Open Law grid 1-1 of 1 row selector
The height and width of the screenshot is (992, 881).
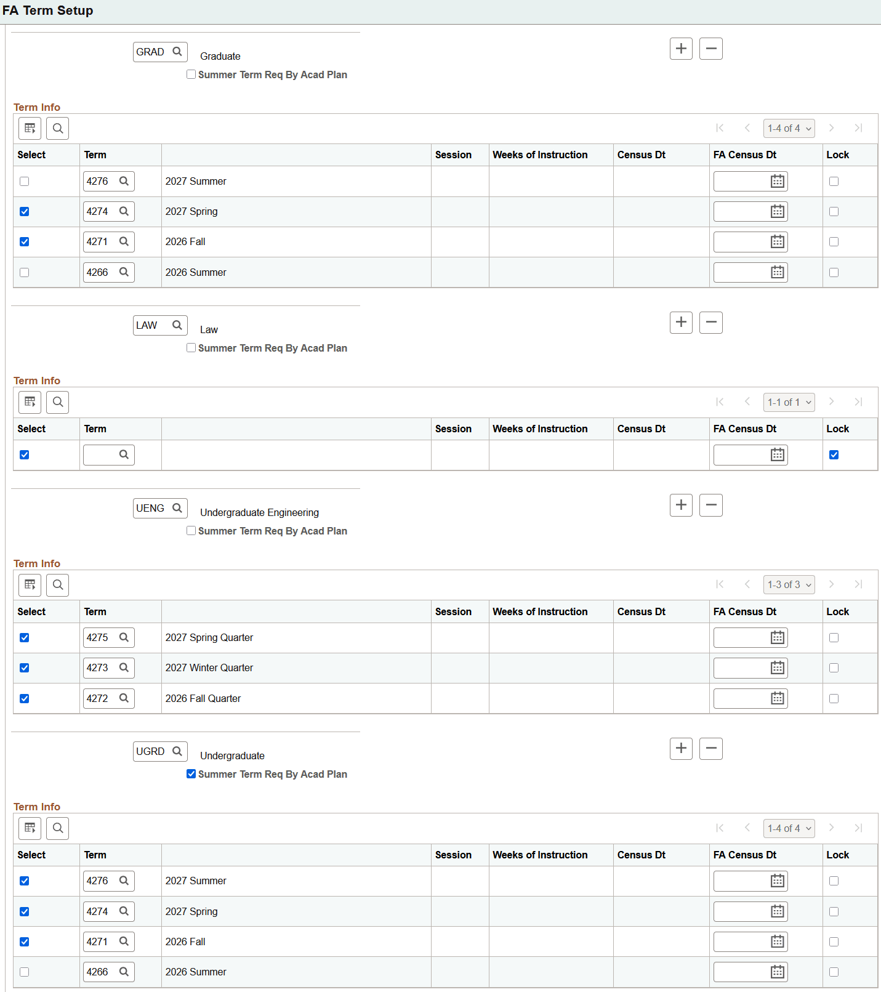coord(789,402)
